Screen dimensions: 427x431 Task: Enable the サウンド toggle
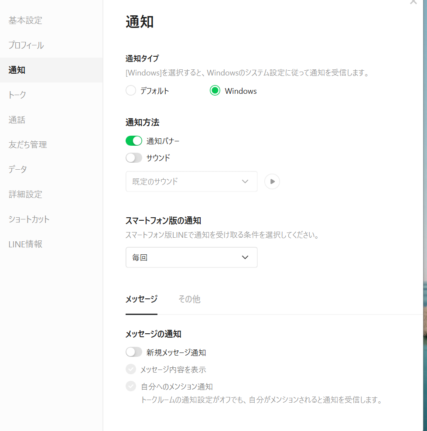point(134,158)
